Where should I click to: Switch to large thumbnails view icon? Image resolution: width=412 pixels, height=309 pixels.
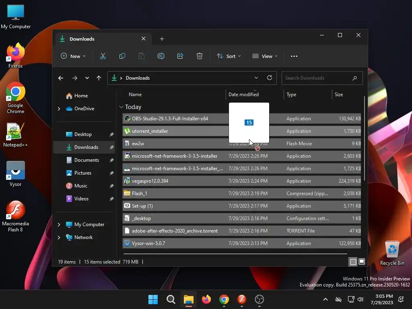tap(362, 262)
